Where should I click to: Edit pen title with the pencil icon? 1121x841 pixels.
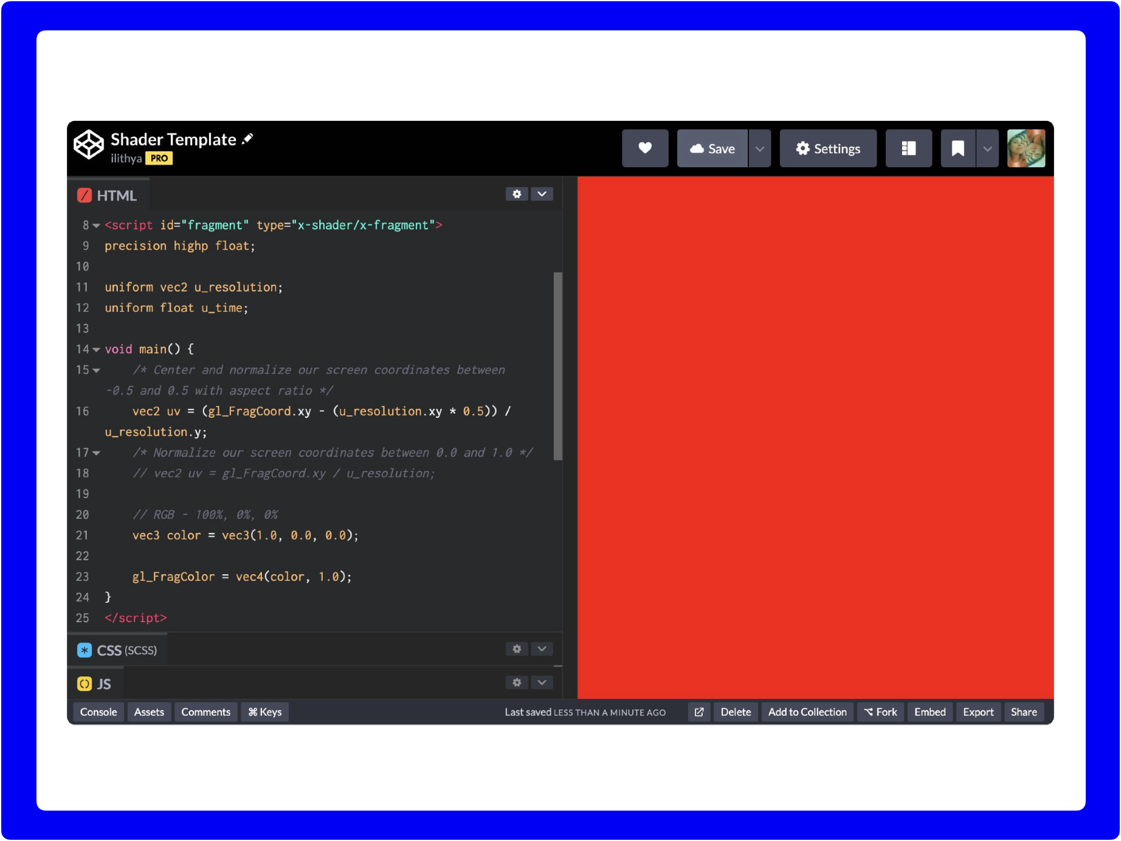tap(247, 139)
